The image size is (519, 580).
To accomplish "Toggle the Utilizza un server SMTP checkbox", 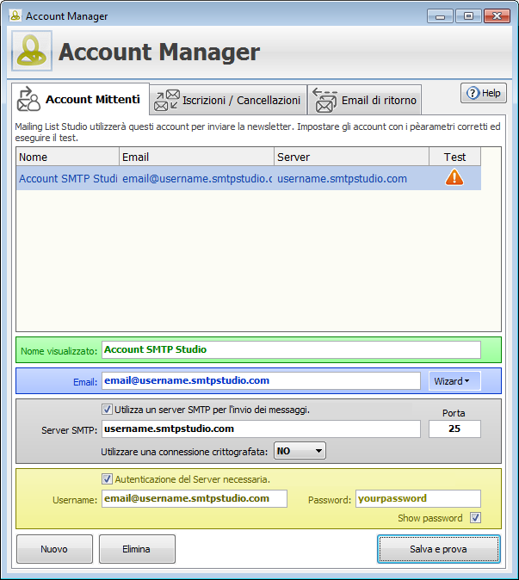I will tap(107, 410).
